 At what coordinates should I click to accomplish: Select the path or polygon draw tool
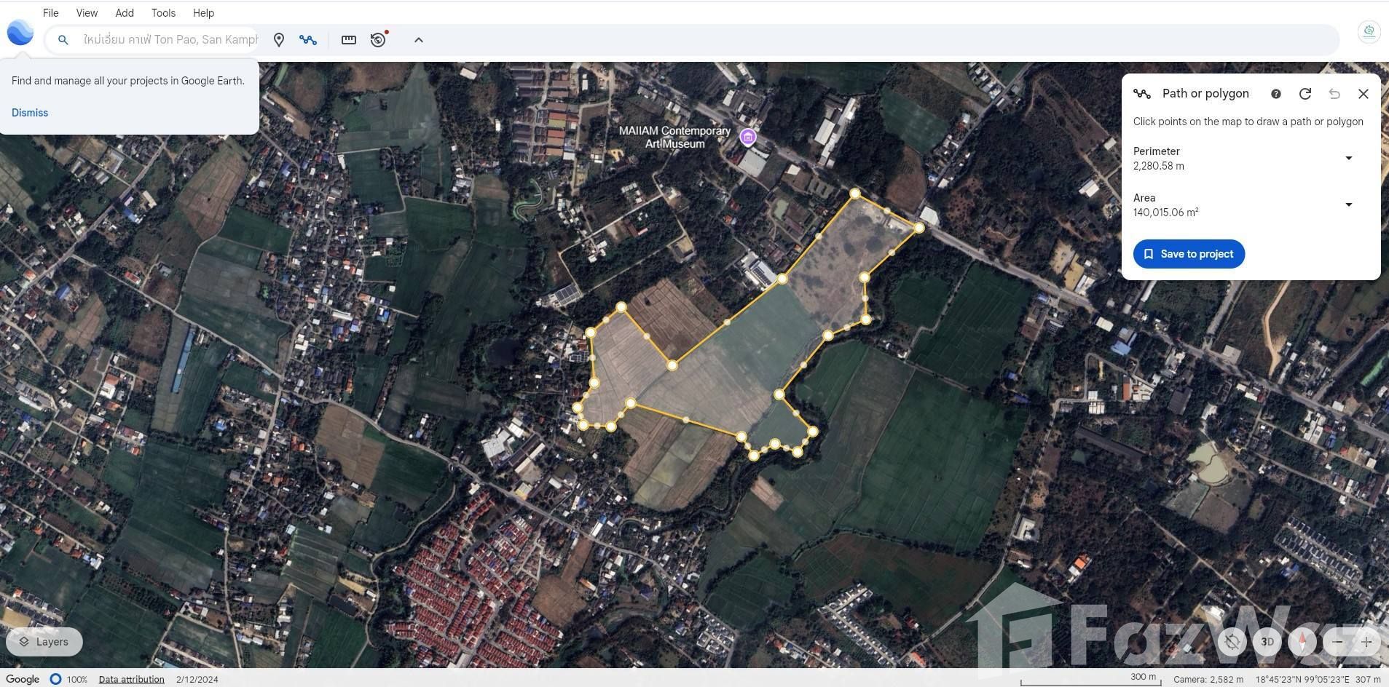point(307,40)
